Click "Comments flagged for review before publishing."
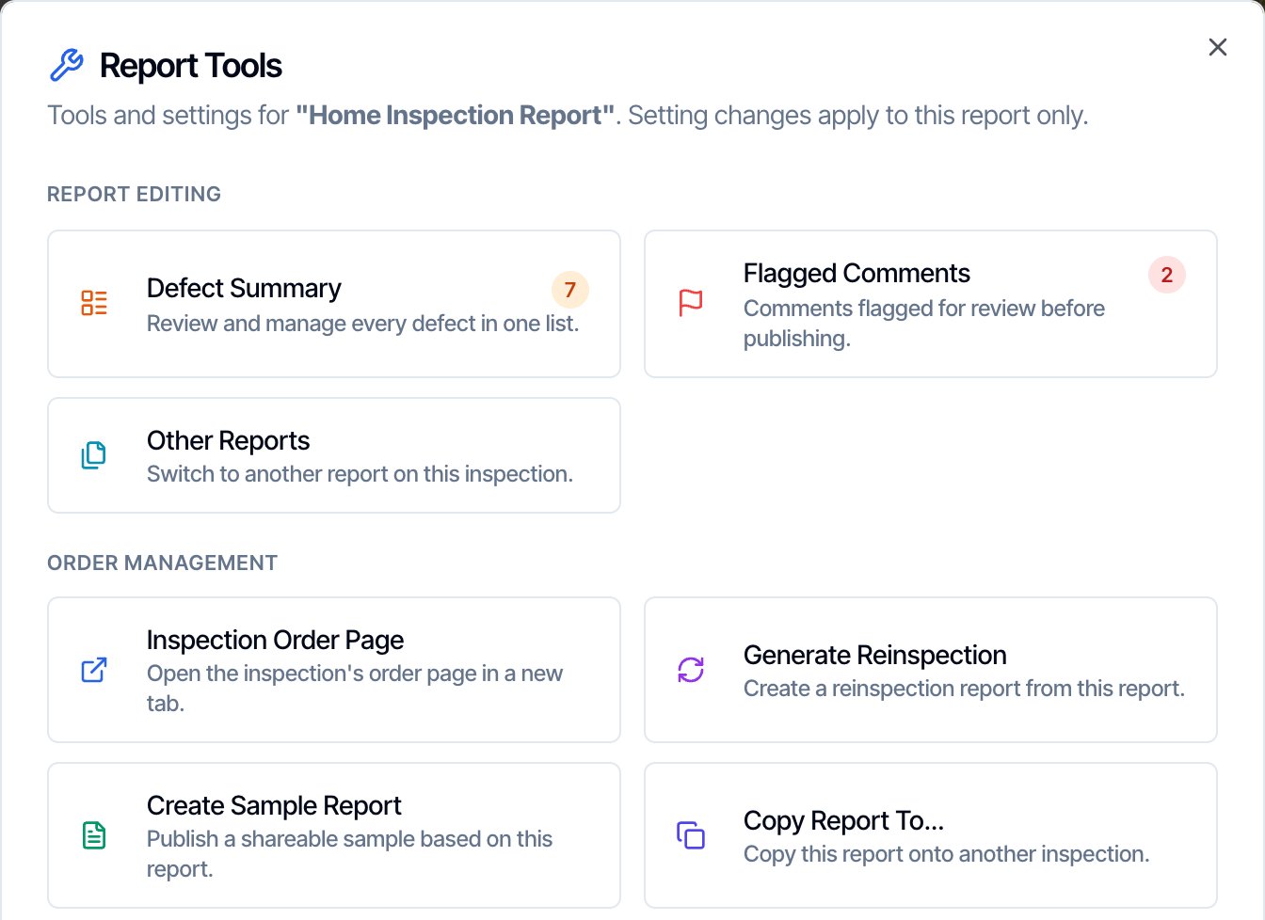The image size is (1265, 920). (x=924, y=324)
